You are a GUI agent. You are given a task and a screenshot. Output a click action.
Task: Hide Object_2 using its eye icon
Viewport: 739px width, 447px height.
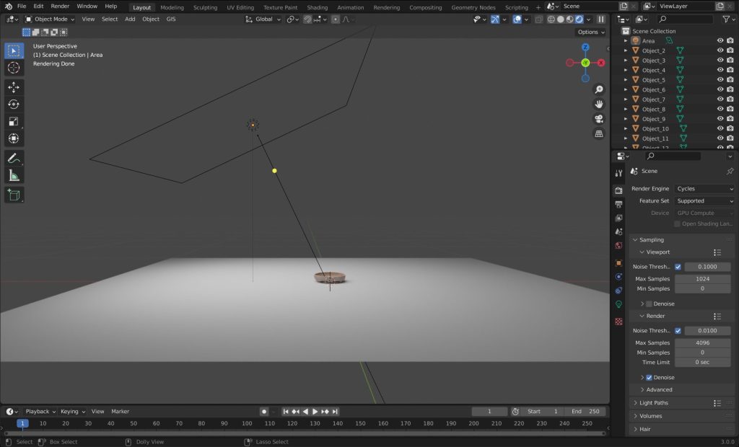click(x=720, y=50)
